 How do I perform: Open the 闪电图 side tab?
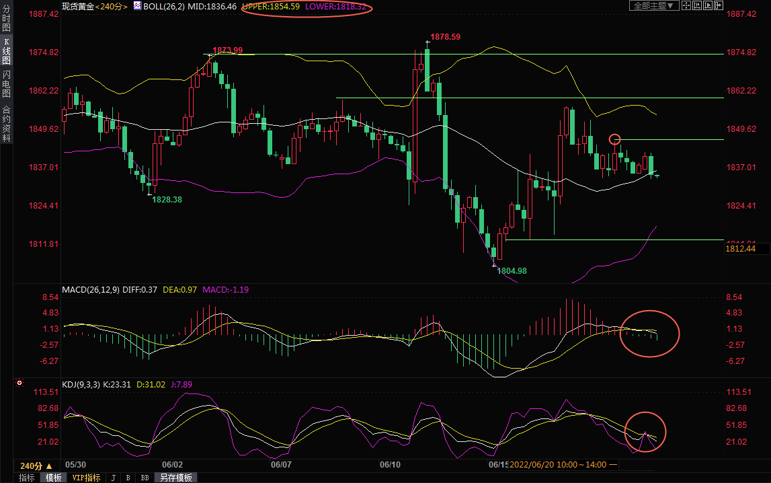pos(6,84)
